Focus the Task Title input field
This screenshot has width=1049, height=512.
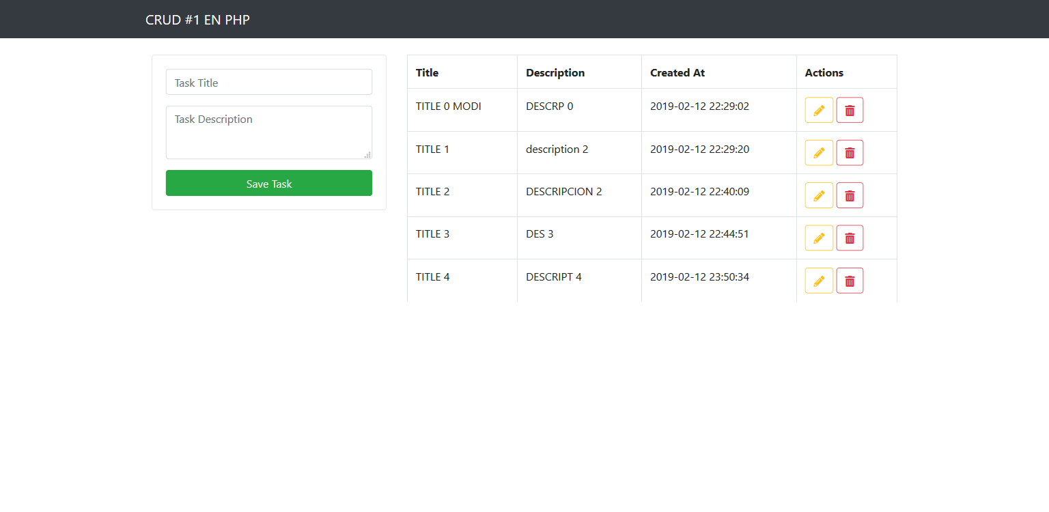tap(268, 83)
